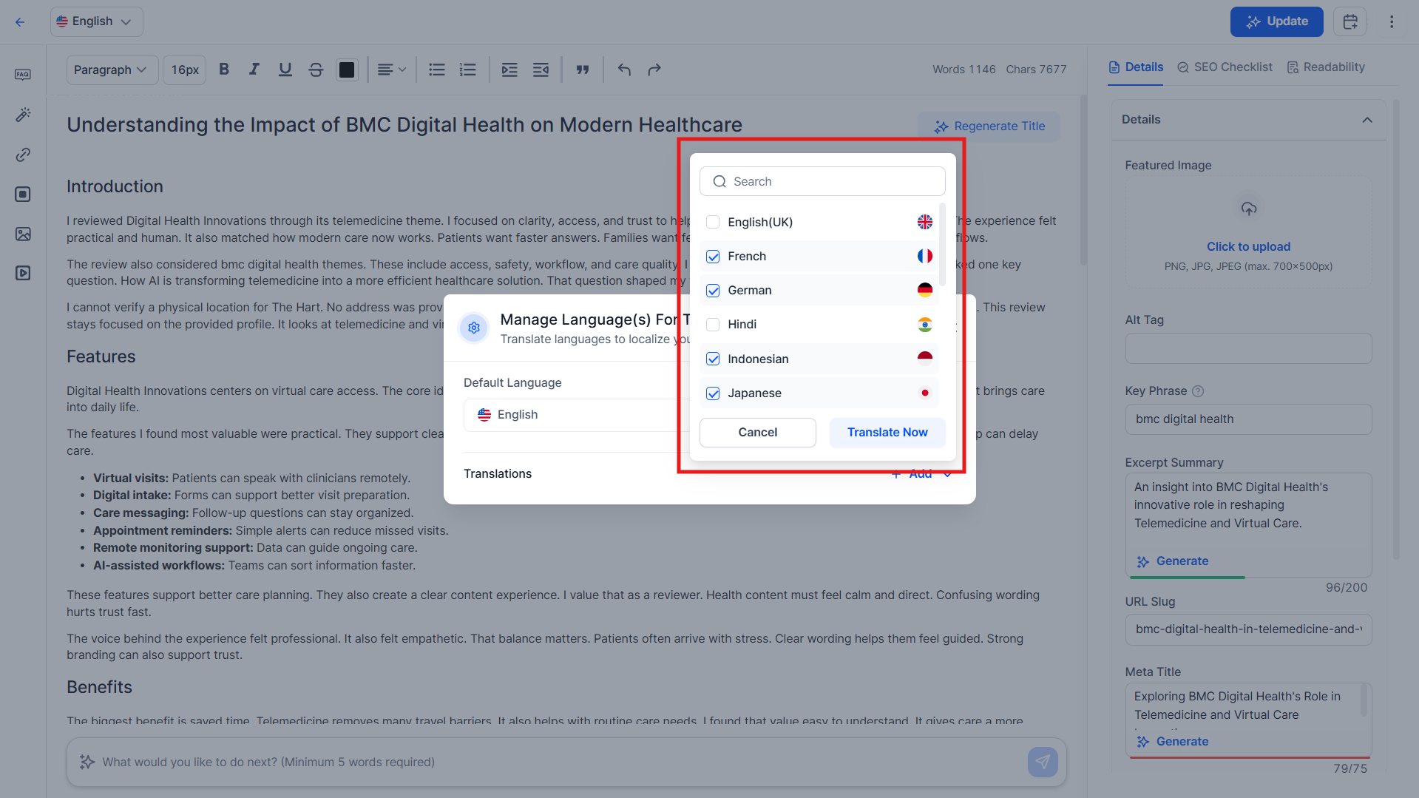Click the 'Features' heading
This screenshot has width=1419, height=798.
101,356
